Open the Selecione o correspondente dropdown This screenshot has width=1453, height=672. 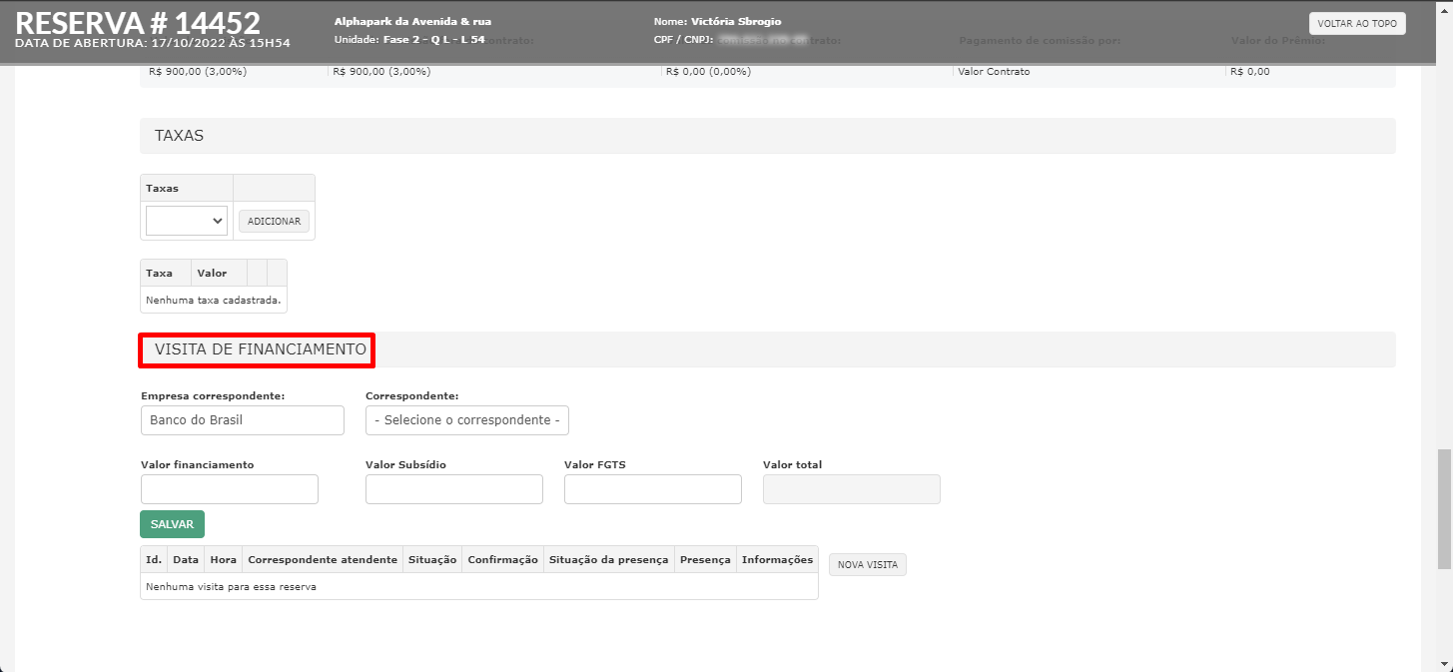pyautogui.click(x=467, y=420)
